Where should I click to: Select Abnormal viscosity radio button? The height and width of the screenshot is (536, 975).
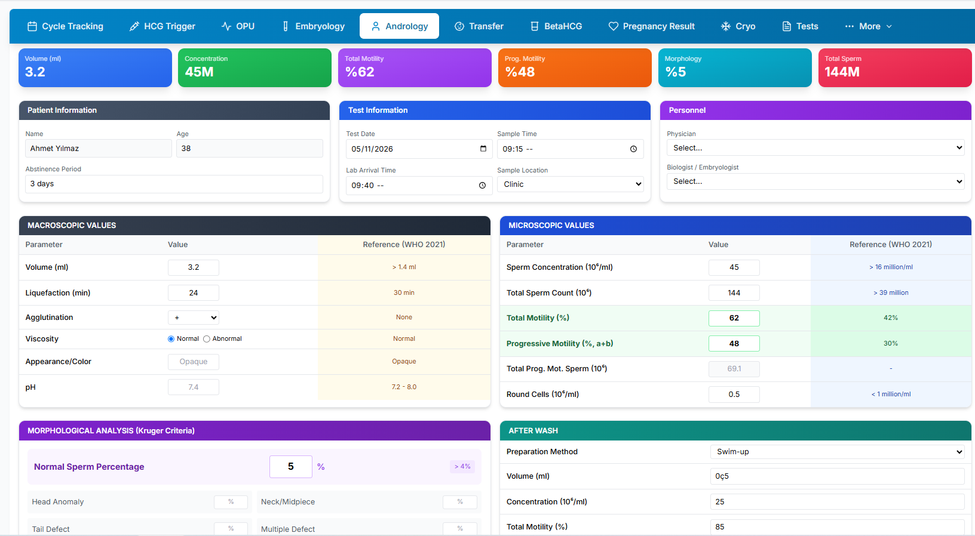click(207, 339)
